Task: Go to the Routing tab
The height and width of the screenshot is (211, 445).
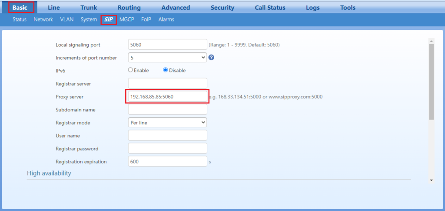Action: click(129, 7)
